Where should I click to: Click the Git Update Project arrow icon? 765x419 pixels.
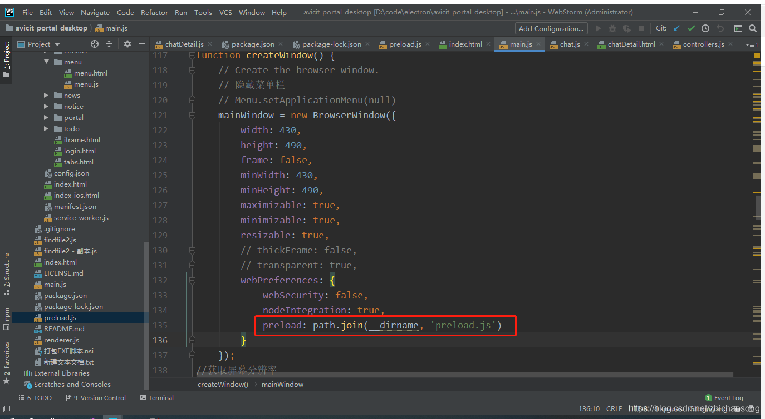point(676,28)
